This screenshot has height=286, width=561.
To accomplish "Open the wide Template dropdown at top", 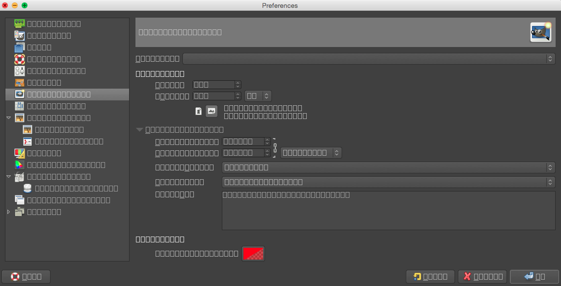I will click(x=369, y=59).
